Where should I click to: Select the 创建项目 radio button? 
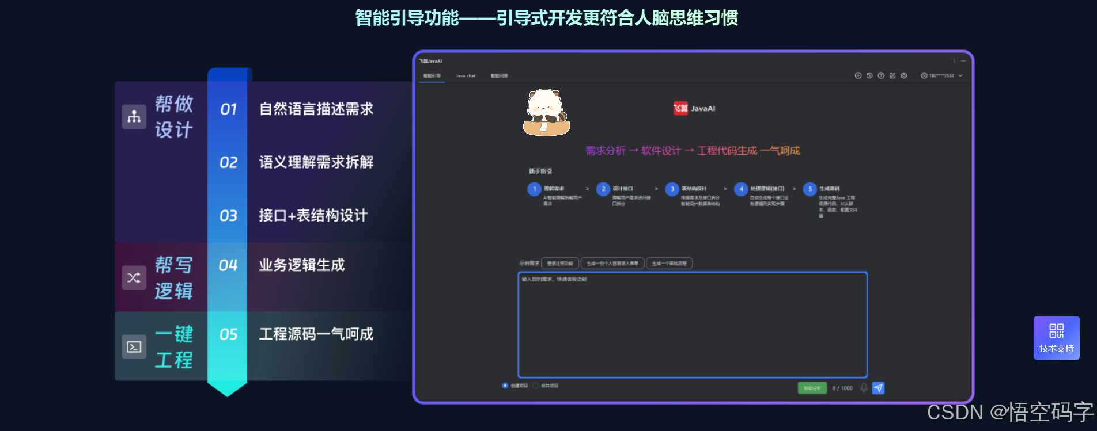pos(505,386)
